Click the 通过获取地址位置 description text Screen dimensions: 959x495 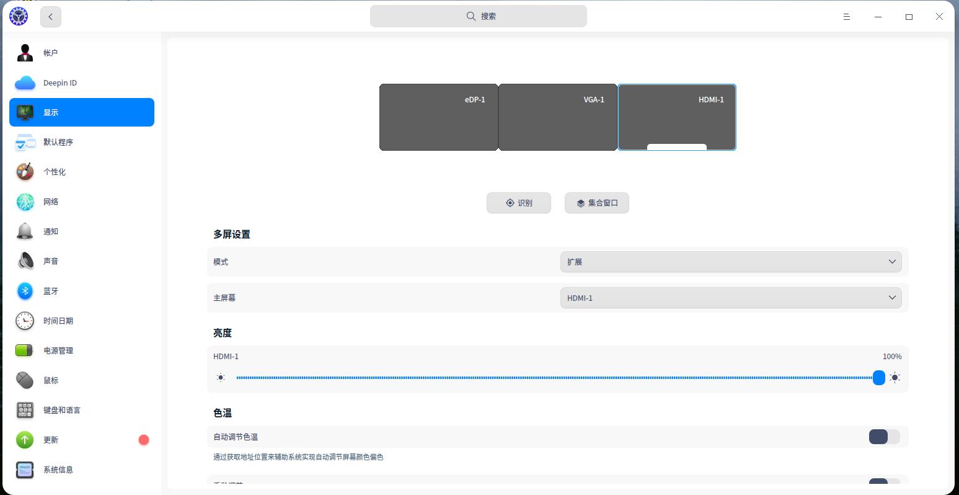298,457
